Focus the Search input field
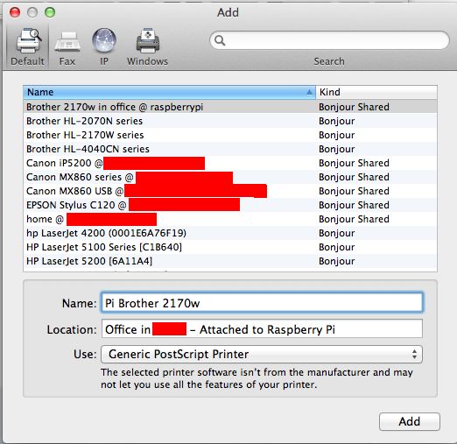Image resolution: width=457 pixels, height=444 pixels. coord(329,40)
